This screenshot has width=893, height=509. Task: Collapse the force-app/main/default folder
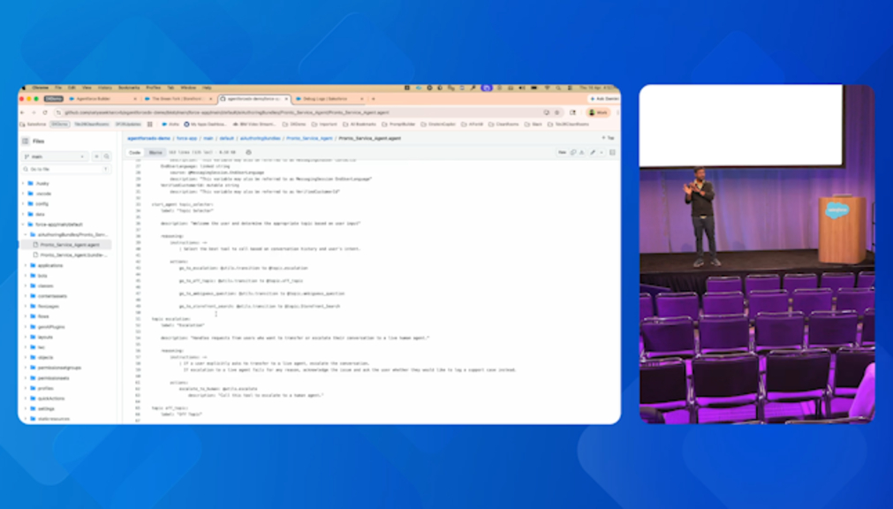[25, 224]
